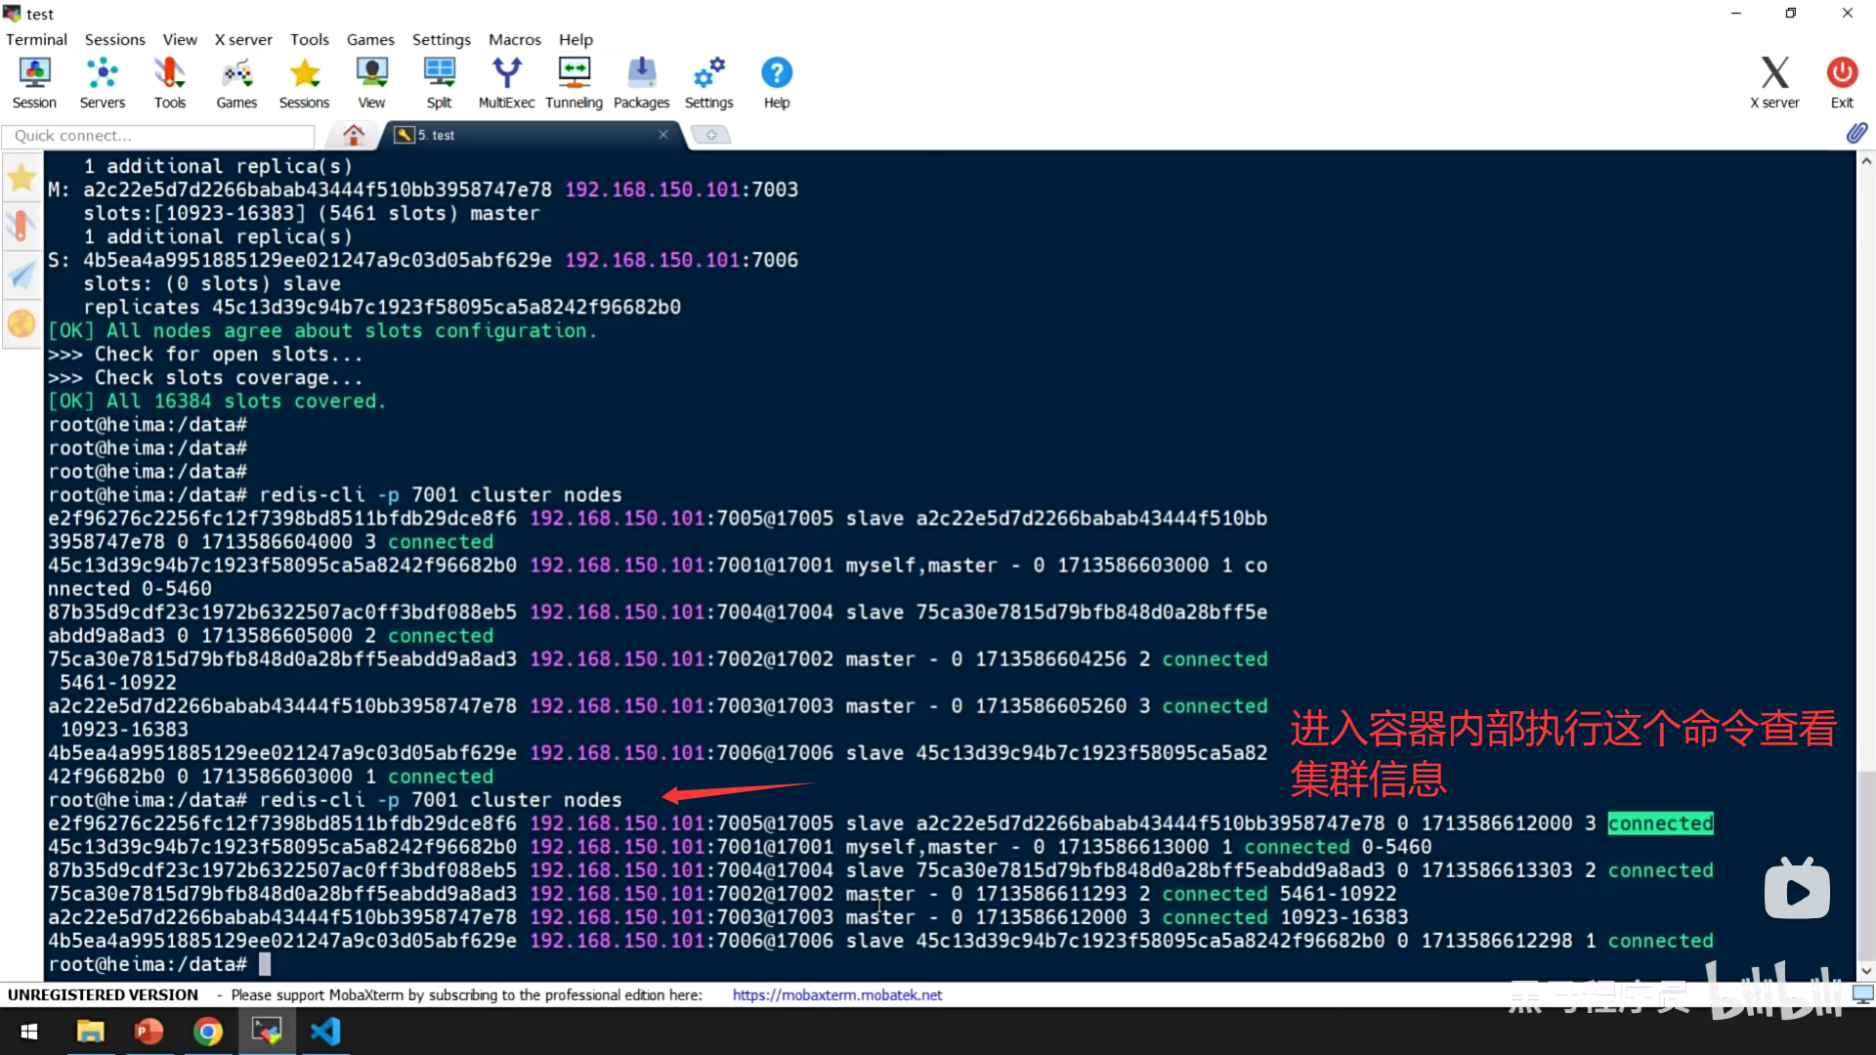Click the sidebar star favorites icon
1876x1055 pixels.
click(21, 178)
